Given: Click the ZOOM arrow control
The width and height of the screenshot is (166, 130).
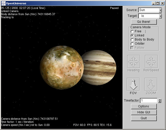Looking at the screenshot, I should [x=151, y=84].
